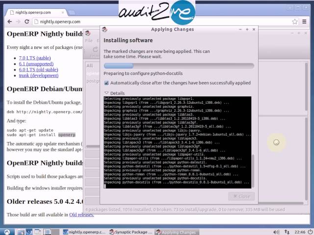314x235 pixels.
Task: Open the File menu in Synaptic
Action: (89, 41)
